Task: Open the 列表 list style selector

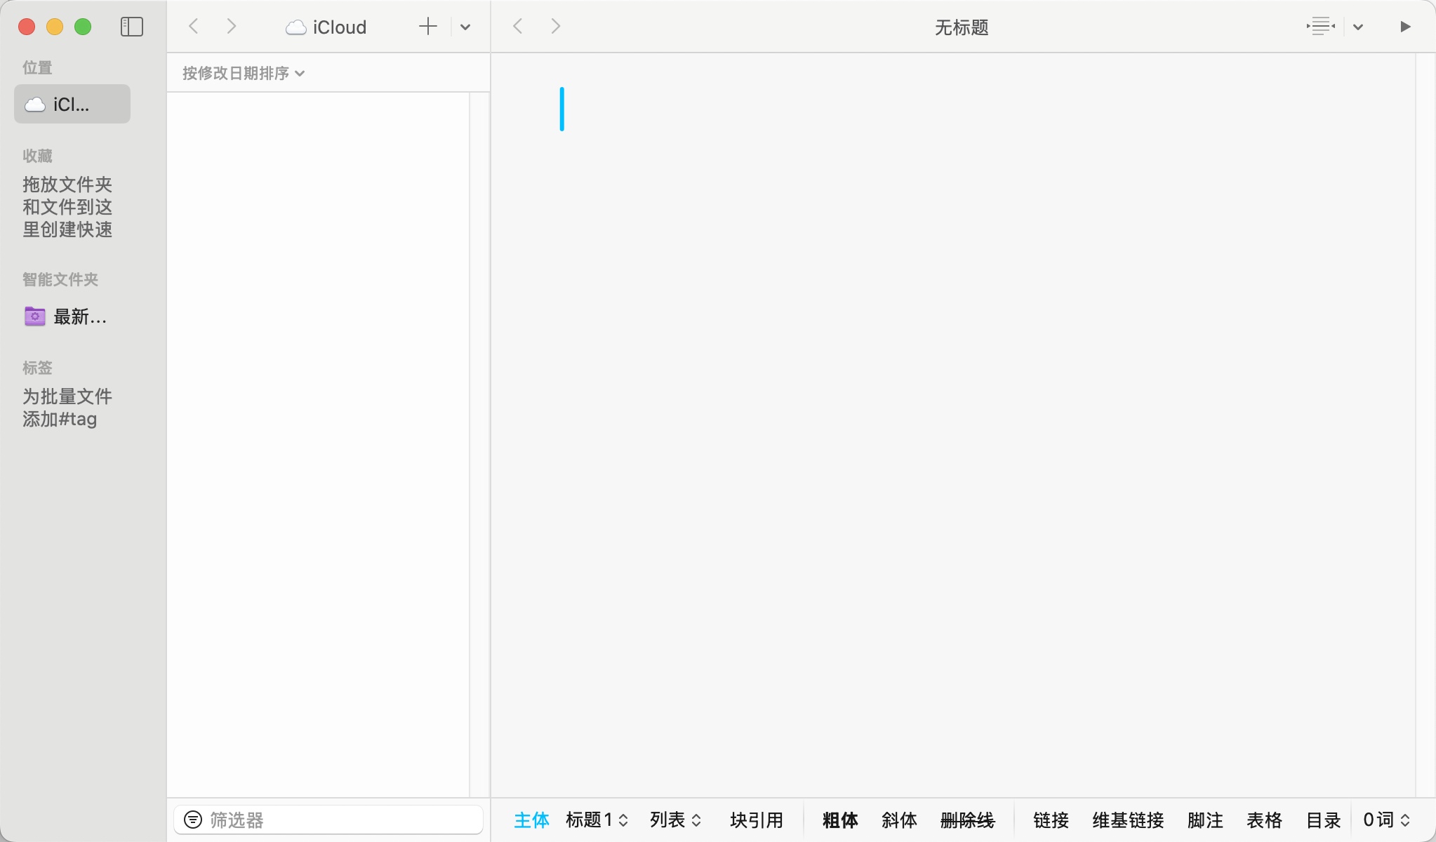Action: [675, 820]
